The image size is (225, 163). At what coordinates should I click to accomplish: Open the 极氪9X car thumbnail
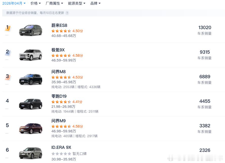pyautogui.click(x=31, y=55)
